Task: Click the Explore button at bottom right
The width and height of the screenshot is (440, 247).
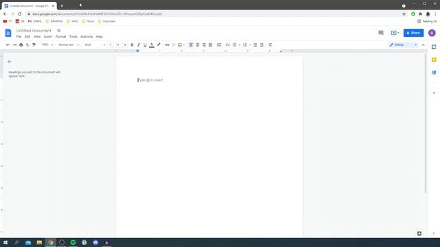Action: pos(419,233)
